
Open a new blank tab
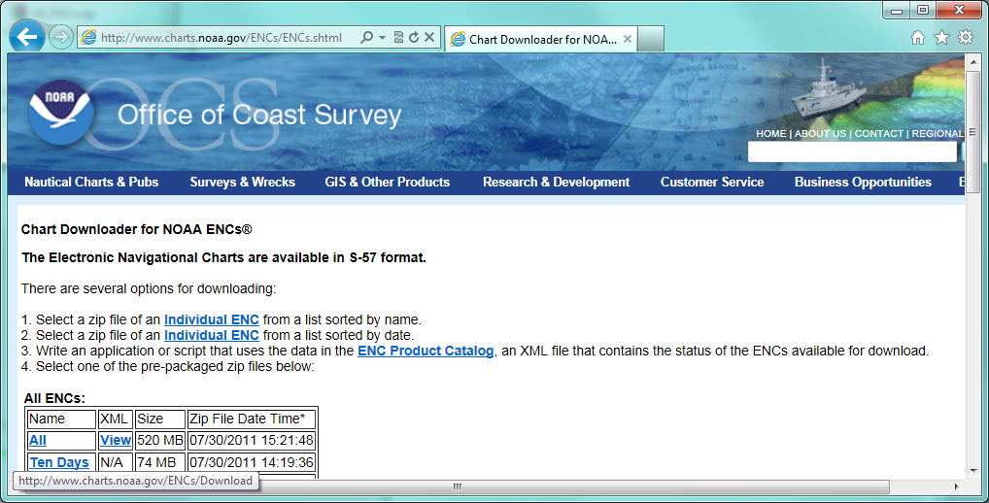click(651, 39)
